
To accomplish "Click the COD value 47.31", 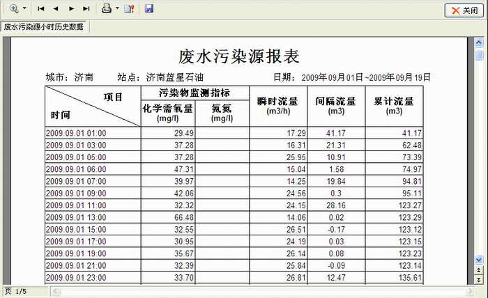I will tap(184, 169).
